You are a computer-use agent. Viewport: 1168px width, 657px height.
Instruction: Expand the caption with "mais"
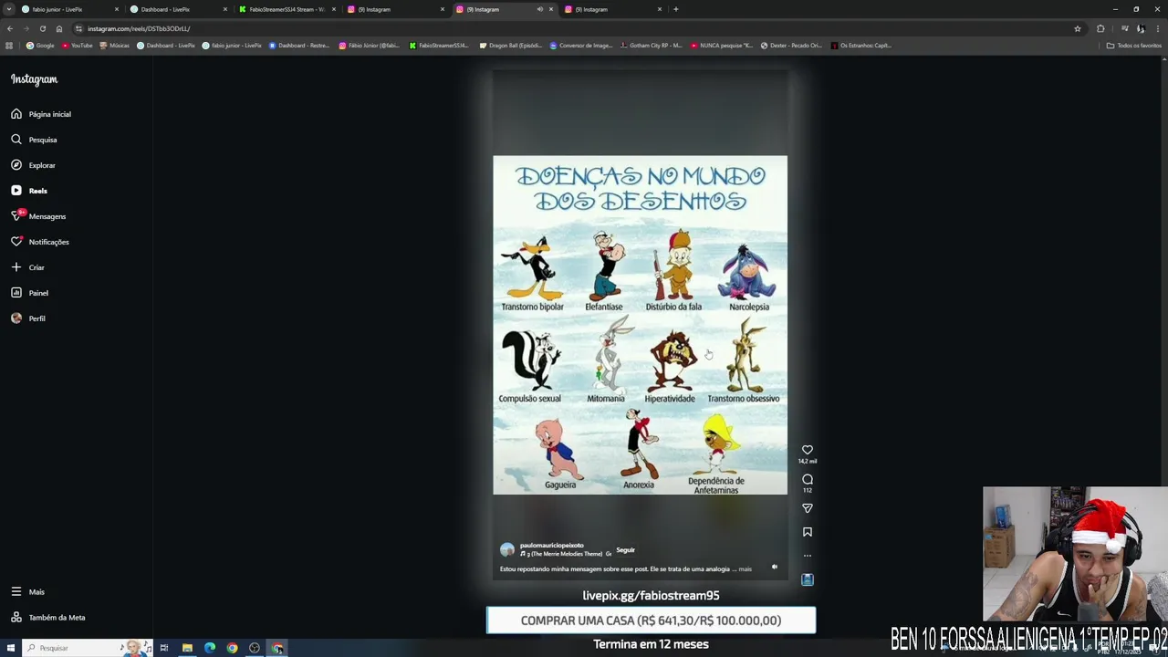tap(746, 569)
